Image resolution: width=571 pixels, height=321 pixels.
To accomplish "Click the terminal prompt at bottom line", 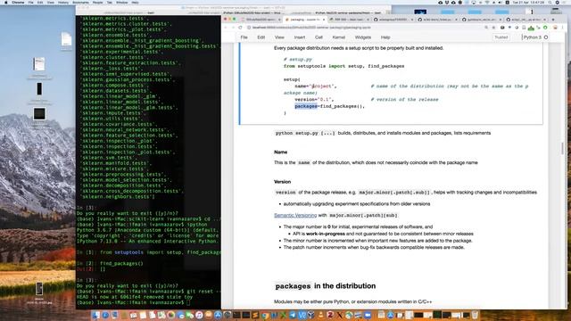I will pyautogui.click(x=132, y=302).
